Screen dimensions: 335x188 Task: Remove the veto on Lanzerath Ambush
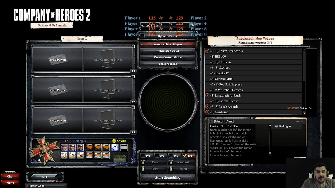pos(207,96)
